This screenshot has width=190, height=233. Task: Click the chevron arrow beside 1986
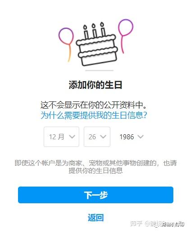(140, 137)
